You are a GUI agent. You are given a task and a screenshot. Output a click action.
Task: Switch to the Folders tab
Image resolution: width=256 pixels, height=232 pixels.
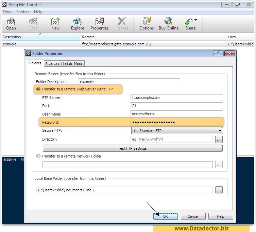35,63
